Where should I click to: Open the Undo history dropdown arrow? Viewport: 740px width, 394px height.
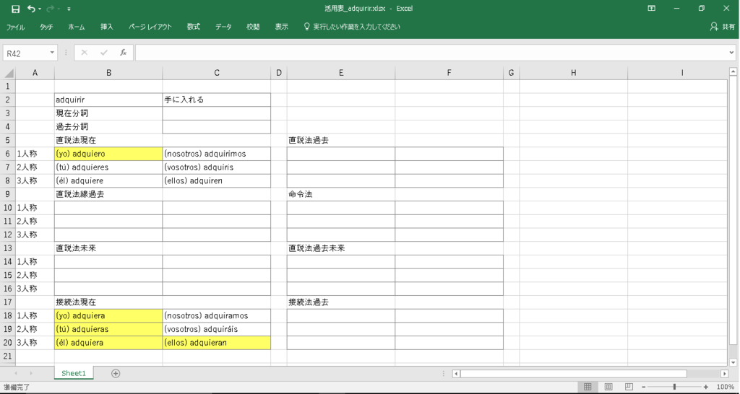40,9
